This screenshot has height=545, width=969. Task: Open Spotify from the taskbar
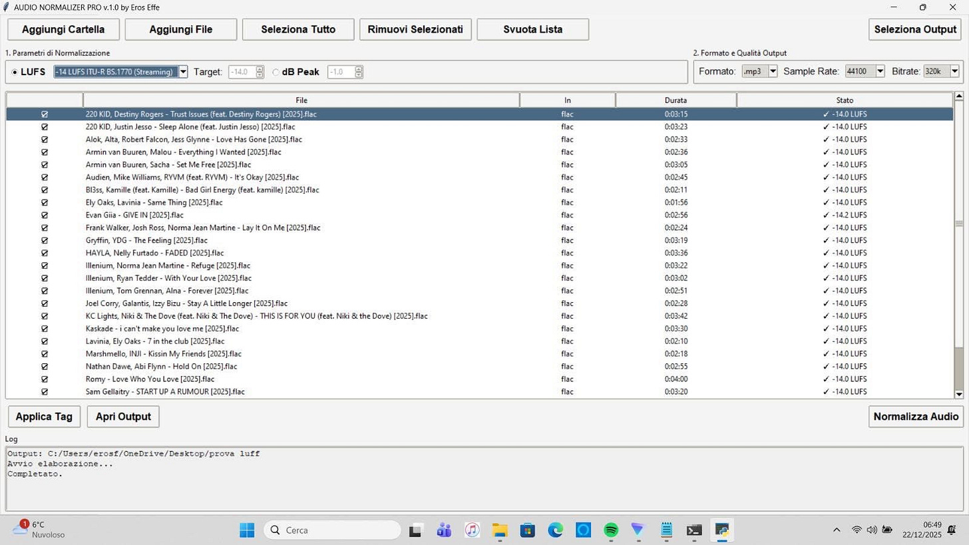[611, 530]
